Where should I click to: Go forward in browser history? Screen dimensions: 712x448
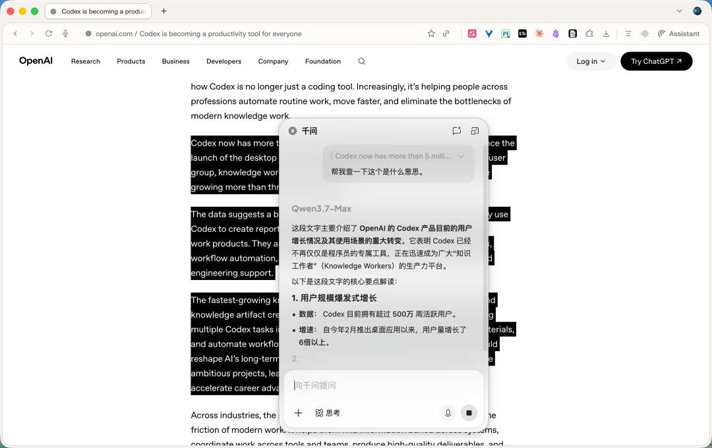click(x=32, y=34)
